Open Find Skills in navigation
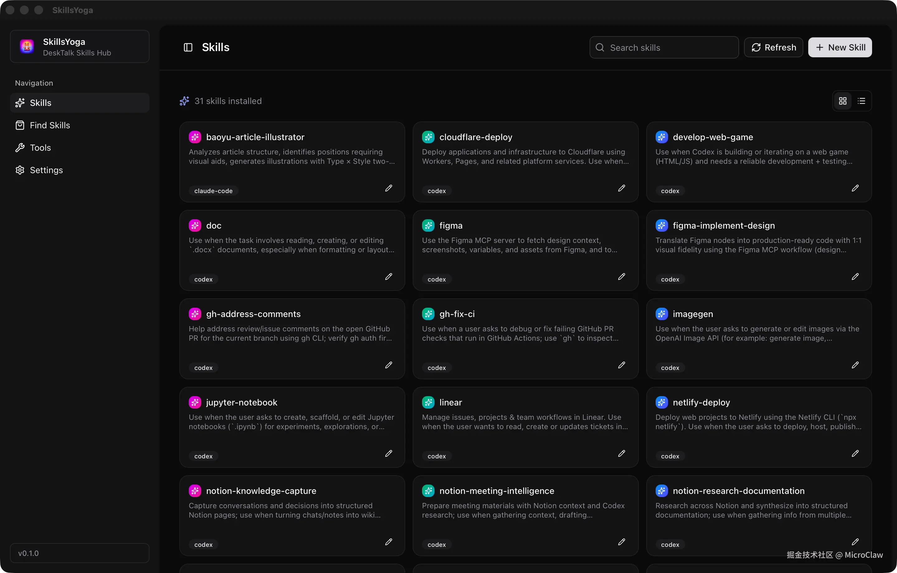This screenshot has width=897, height=573. point(50,125)
